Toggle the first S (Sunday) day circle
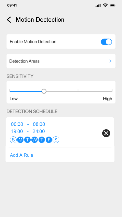 pos(13,140)
